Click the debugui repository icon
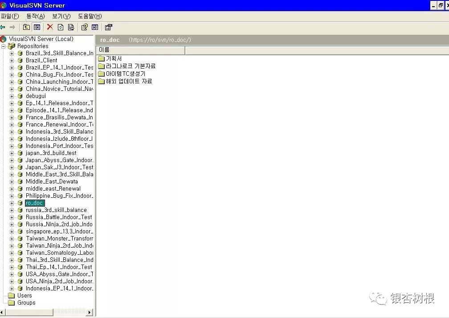The height and width of the screenshot is (318, 449). [x=20, y=96]
